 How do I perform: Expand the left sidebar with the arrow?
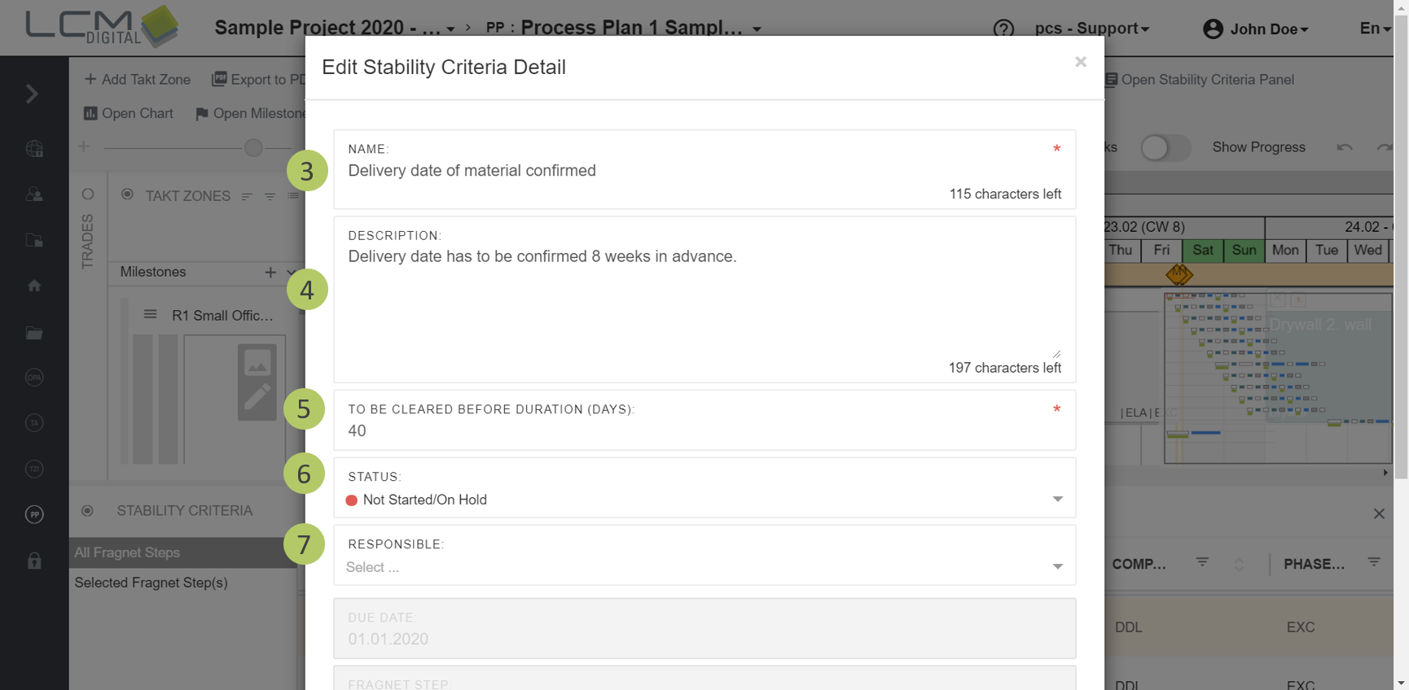click(x=33, y=94)
